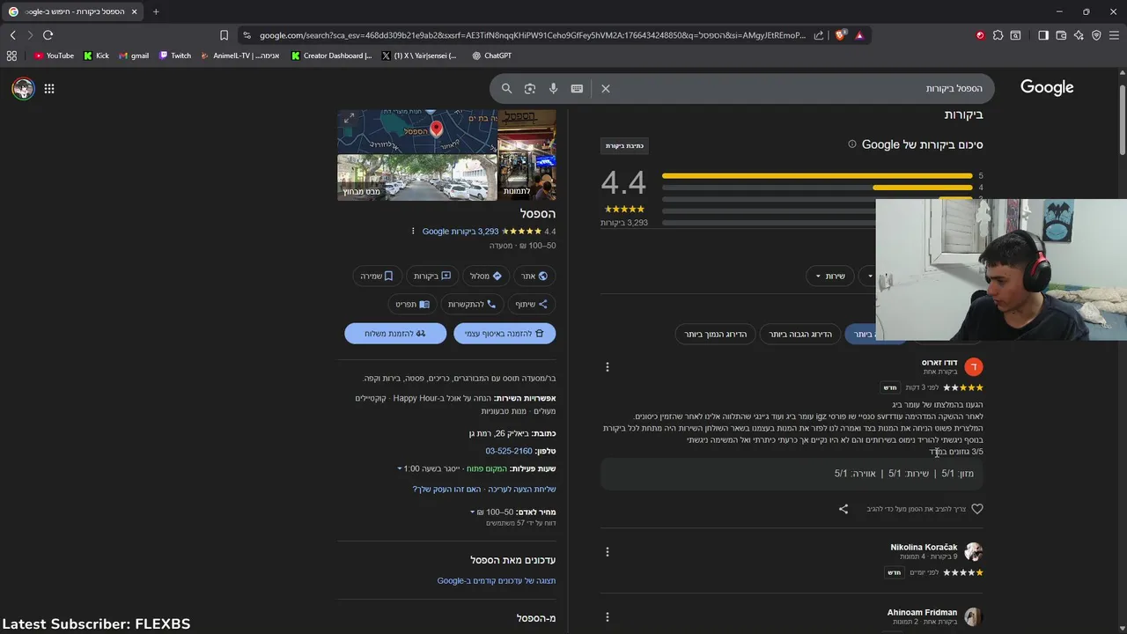1127x634 pixels.
Task: Click the share icon in the address bar
Action: [x=819, y=35]
